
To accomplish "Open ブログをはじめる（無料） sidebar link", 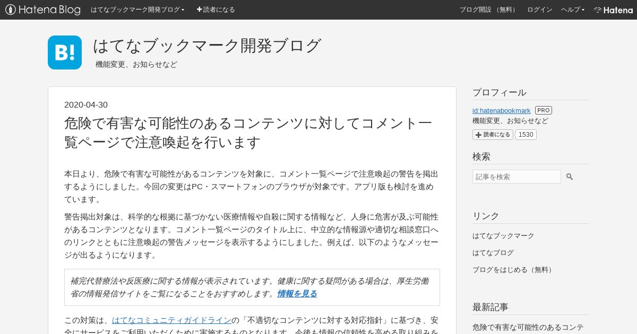I will tap(513, 270).
